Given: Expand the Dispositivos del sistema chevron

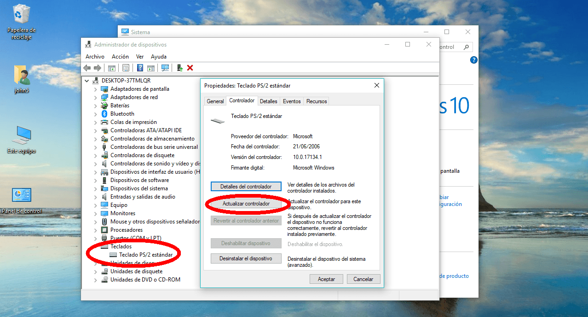Looking at the screenshot, I should click(96, 188).
